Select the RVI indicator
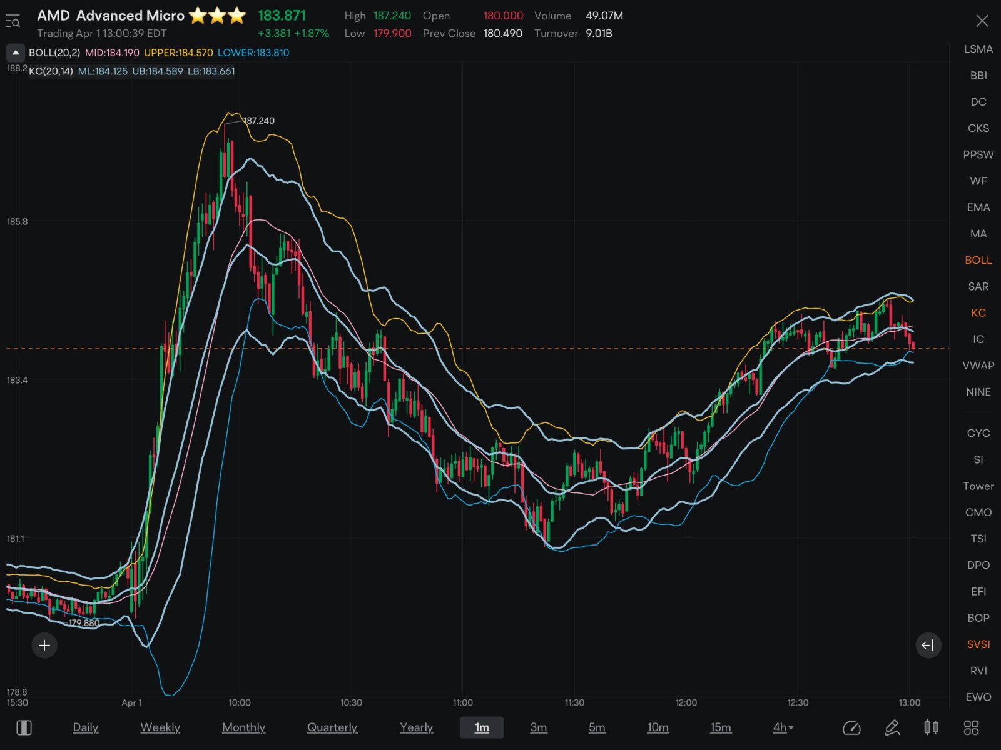 (978, 671)
